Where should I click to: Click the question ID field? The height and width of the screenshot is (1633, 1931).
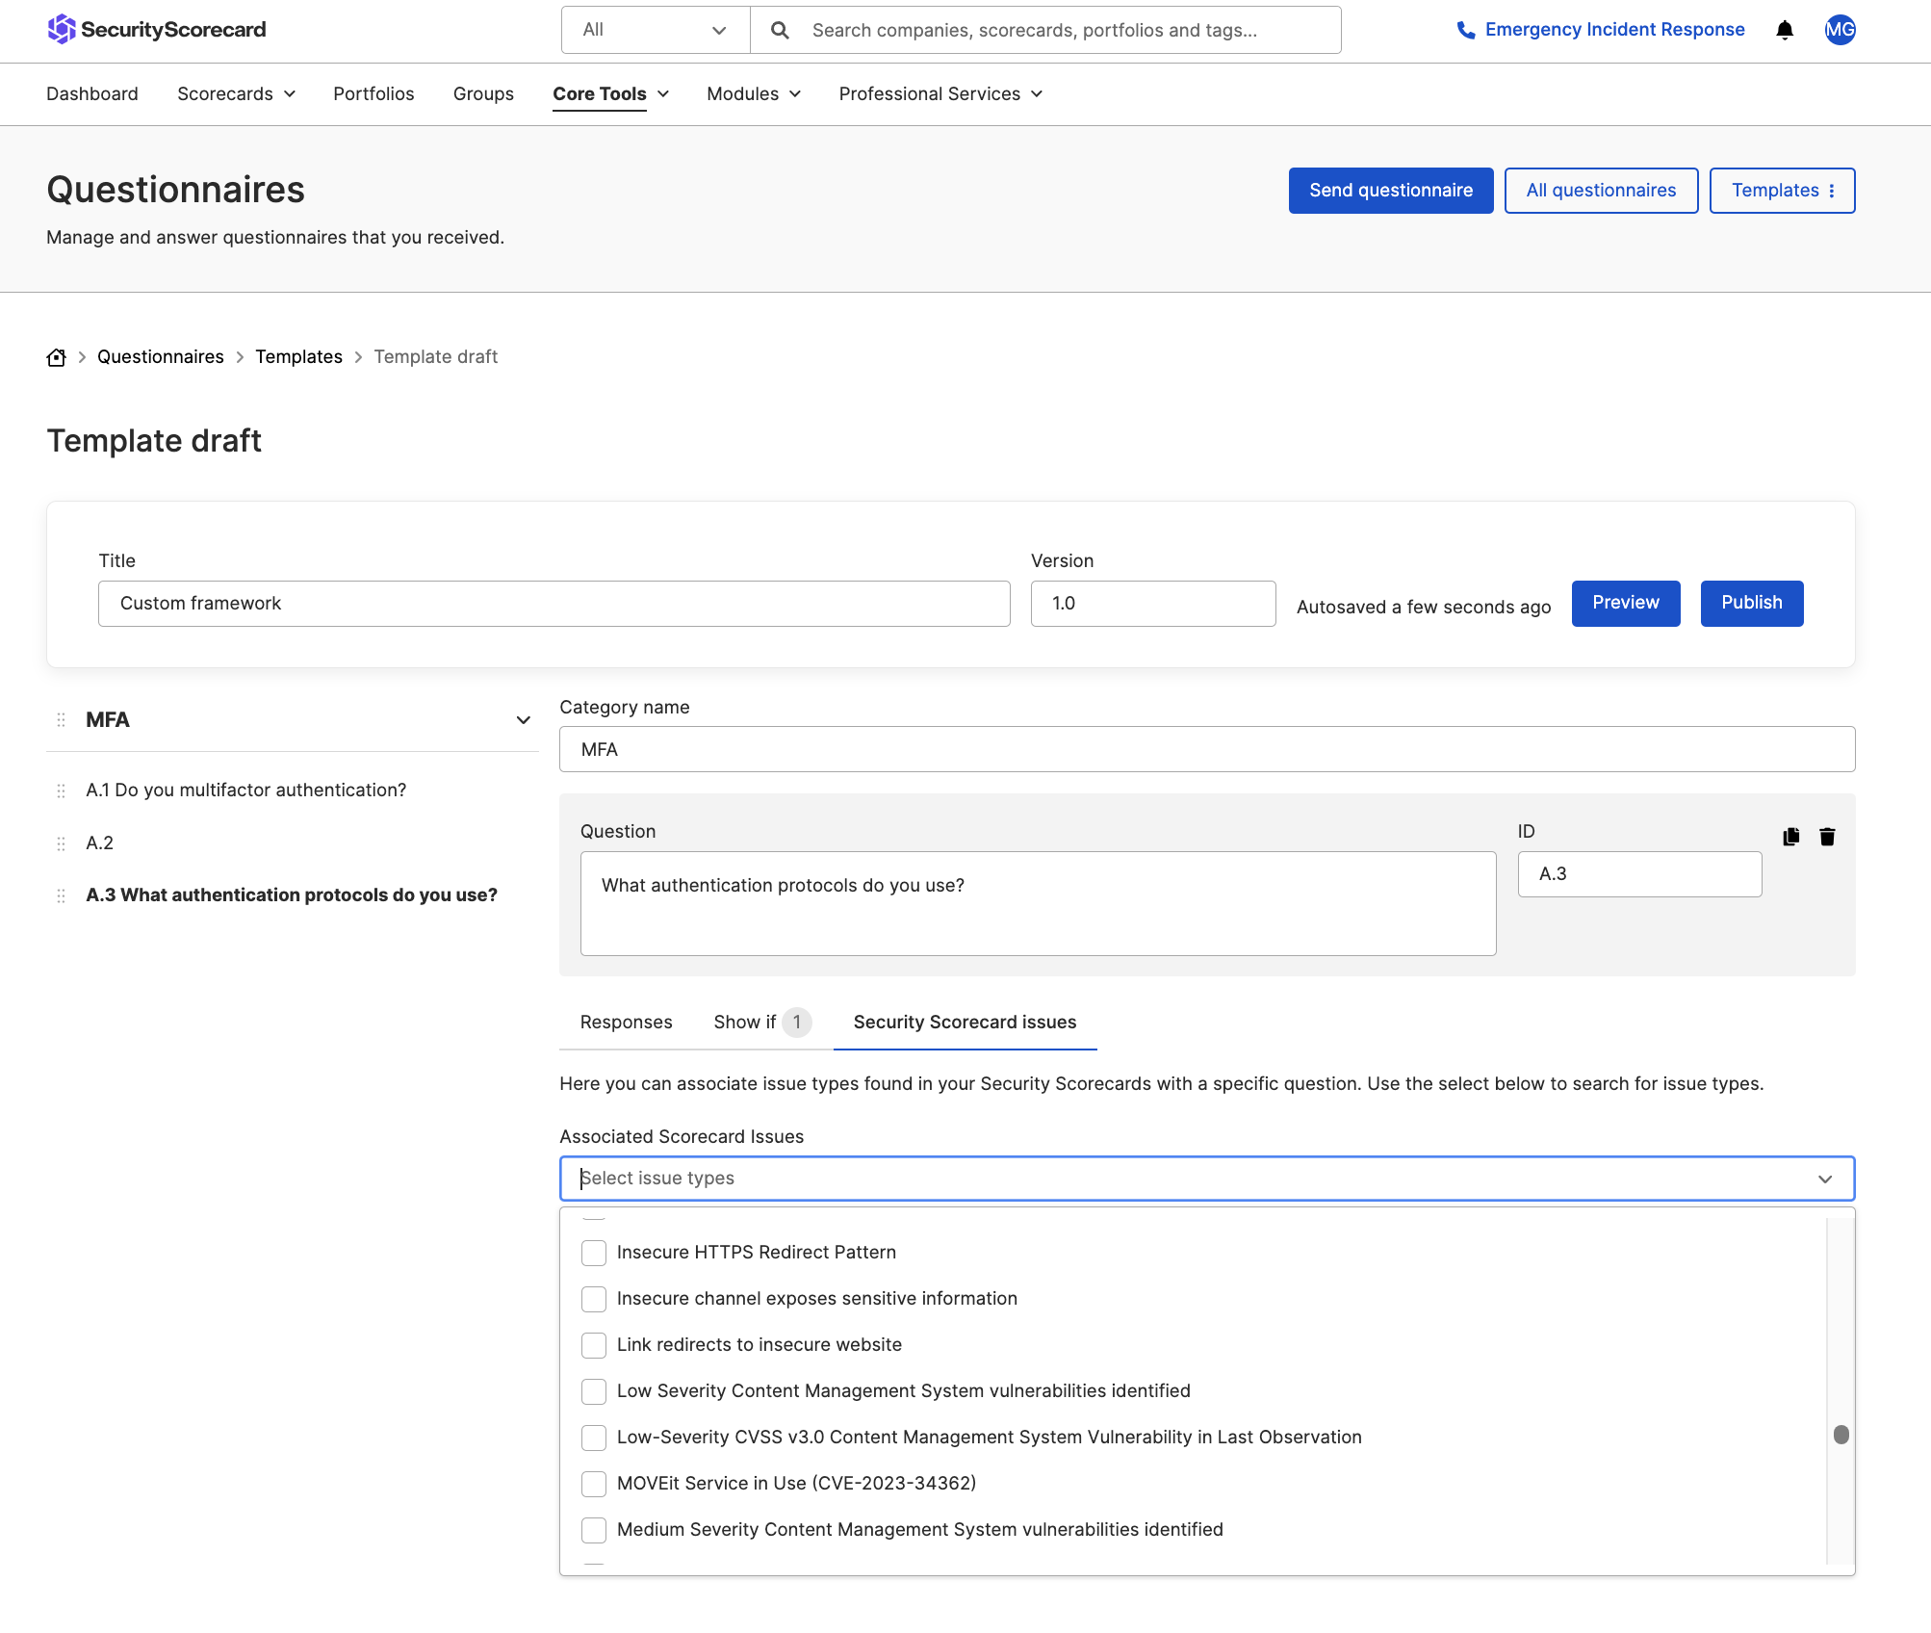pos(1639,874)
